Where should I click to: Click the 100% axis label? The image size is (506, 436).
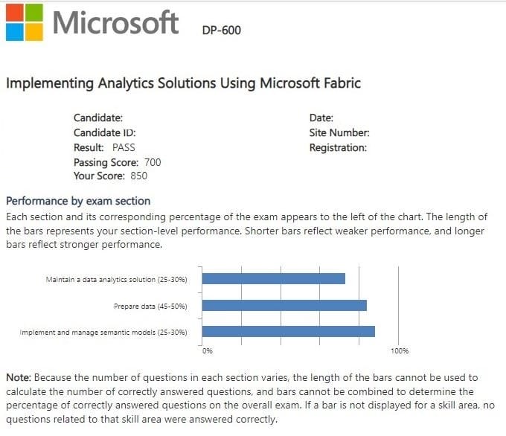(400, 350)
